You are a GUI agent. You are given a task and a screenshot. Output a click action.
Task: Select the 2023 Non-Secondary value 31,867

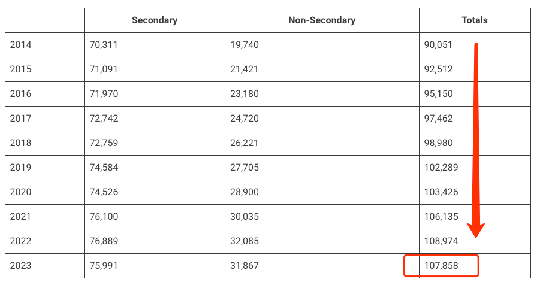click(x=245, y=265)
